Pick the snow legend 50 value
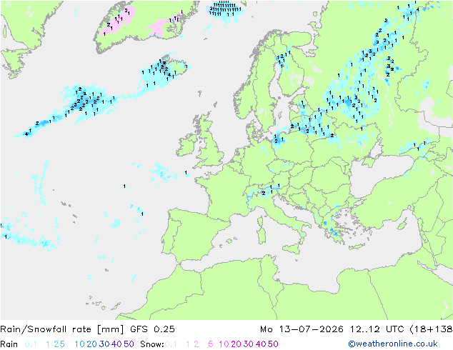Image resolution: width=453 pixels, height=350 pixels. [273, 344]
